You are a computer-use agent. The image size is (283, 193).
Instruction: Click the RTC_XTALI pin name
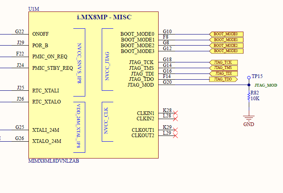coord(45,91)
